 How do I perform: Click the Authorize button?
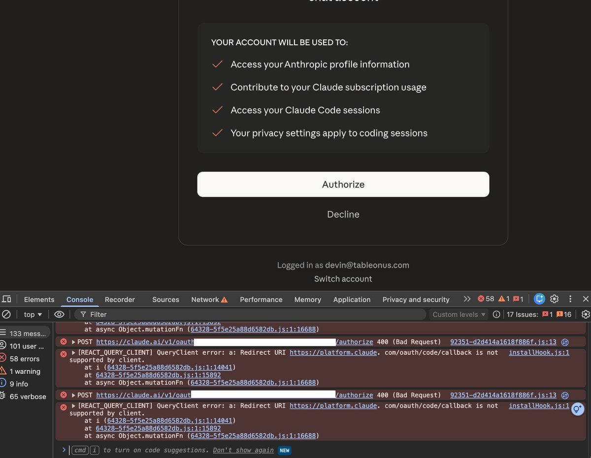tap(343, 184)
